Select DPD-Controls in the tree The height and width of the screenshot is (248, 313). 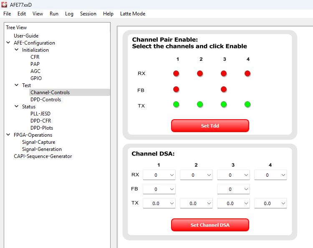point(45,100)
